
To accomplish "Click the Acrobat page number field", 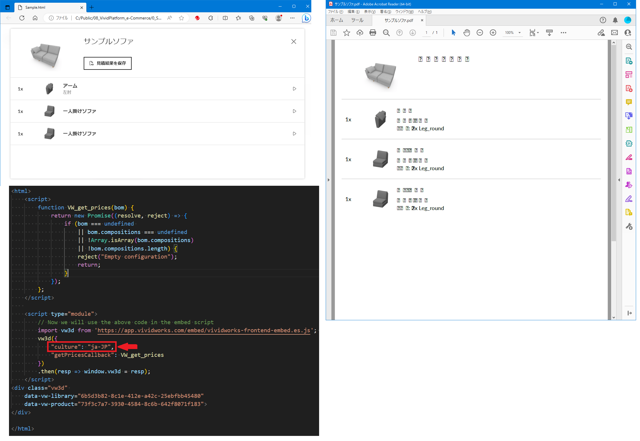I will [x=426, y=33].
